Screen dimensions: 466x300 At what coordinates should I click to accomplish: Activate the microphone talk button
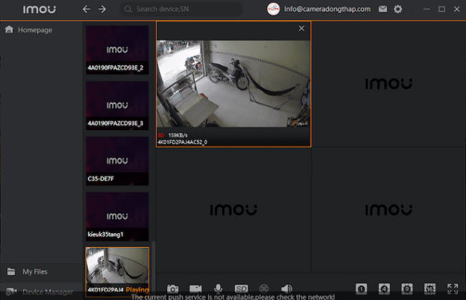(x=218, y=289)
